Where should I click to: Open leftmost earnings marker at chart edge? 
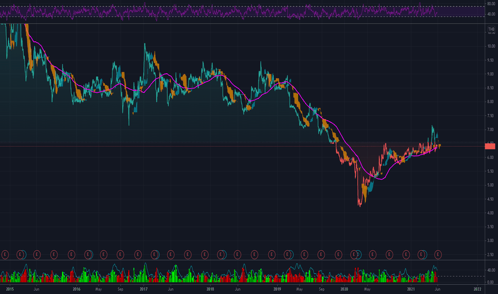pos(4,254)
